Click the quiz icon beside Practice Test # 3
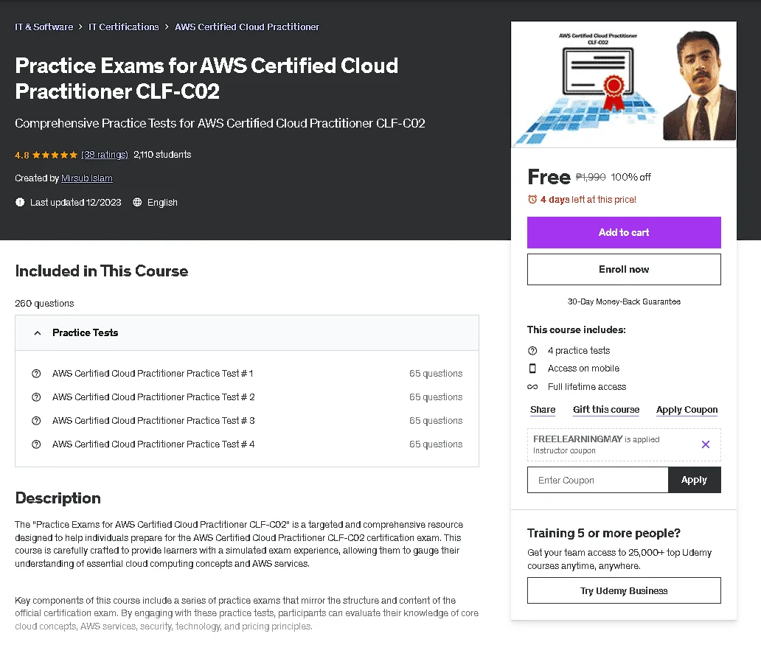Screen dimensions: 761x656 coord(36,421)
